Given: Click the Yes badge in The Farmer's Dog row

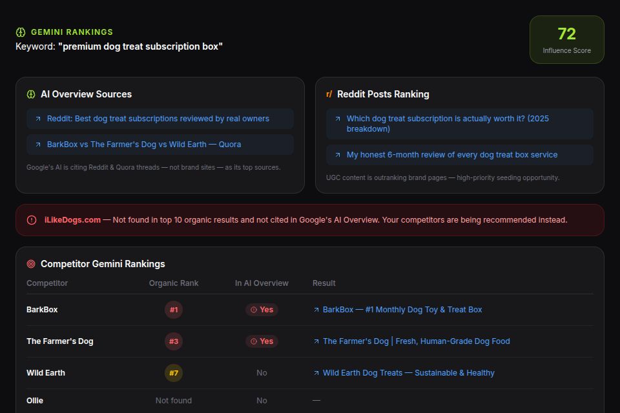Looking at the screenshot, I should (x=262, y=341).
